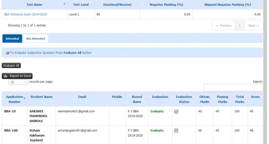The height and width of the screenshot is (144, 269).
Task: Click Export to Excel button
Action: click(17, 76)
